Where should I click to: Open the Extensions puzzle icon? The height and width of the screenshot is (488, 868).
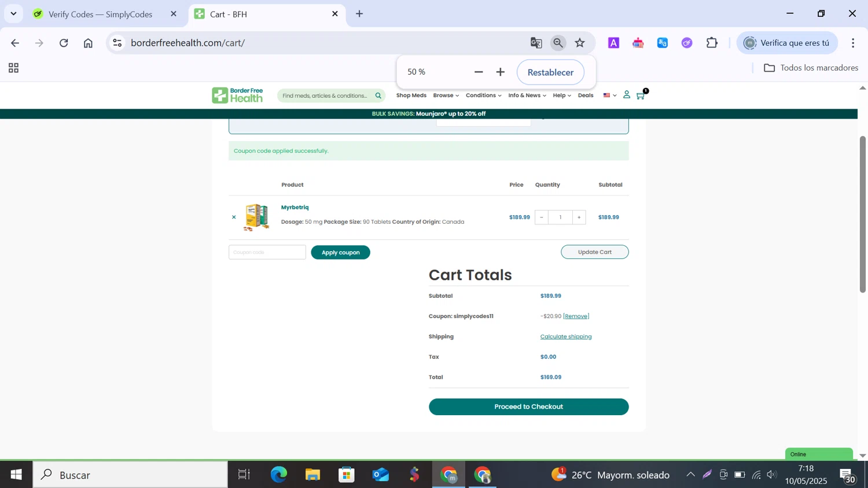[712, 43]
